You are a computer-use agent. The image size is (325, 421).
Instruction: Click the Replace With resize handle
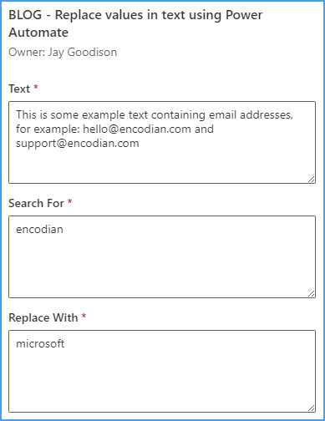tap(312, 408)
